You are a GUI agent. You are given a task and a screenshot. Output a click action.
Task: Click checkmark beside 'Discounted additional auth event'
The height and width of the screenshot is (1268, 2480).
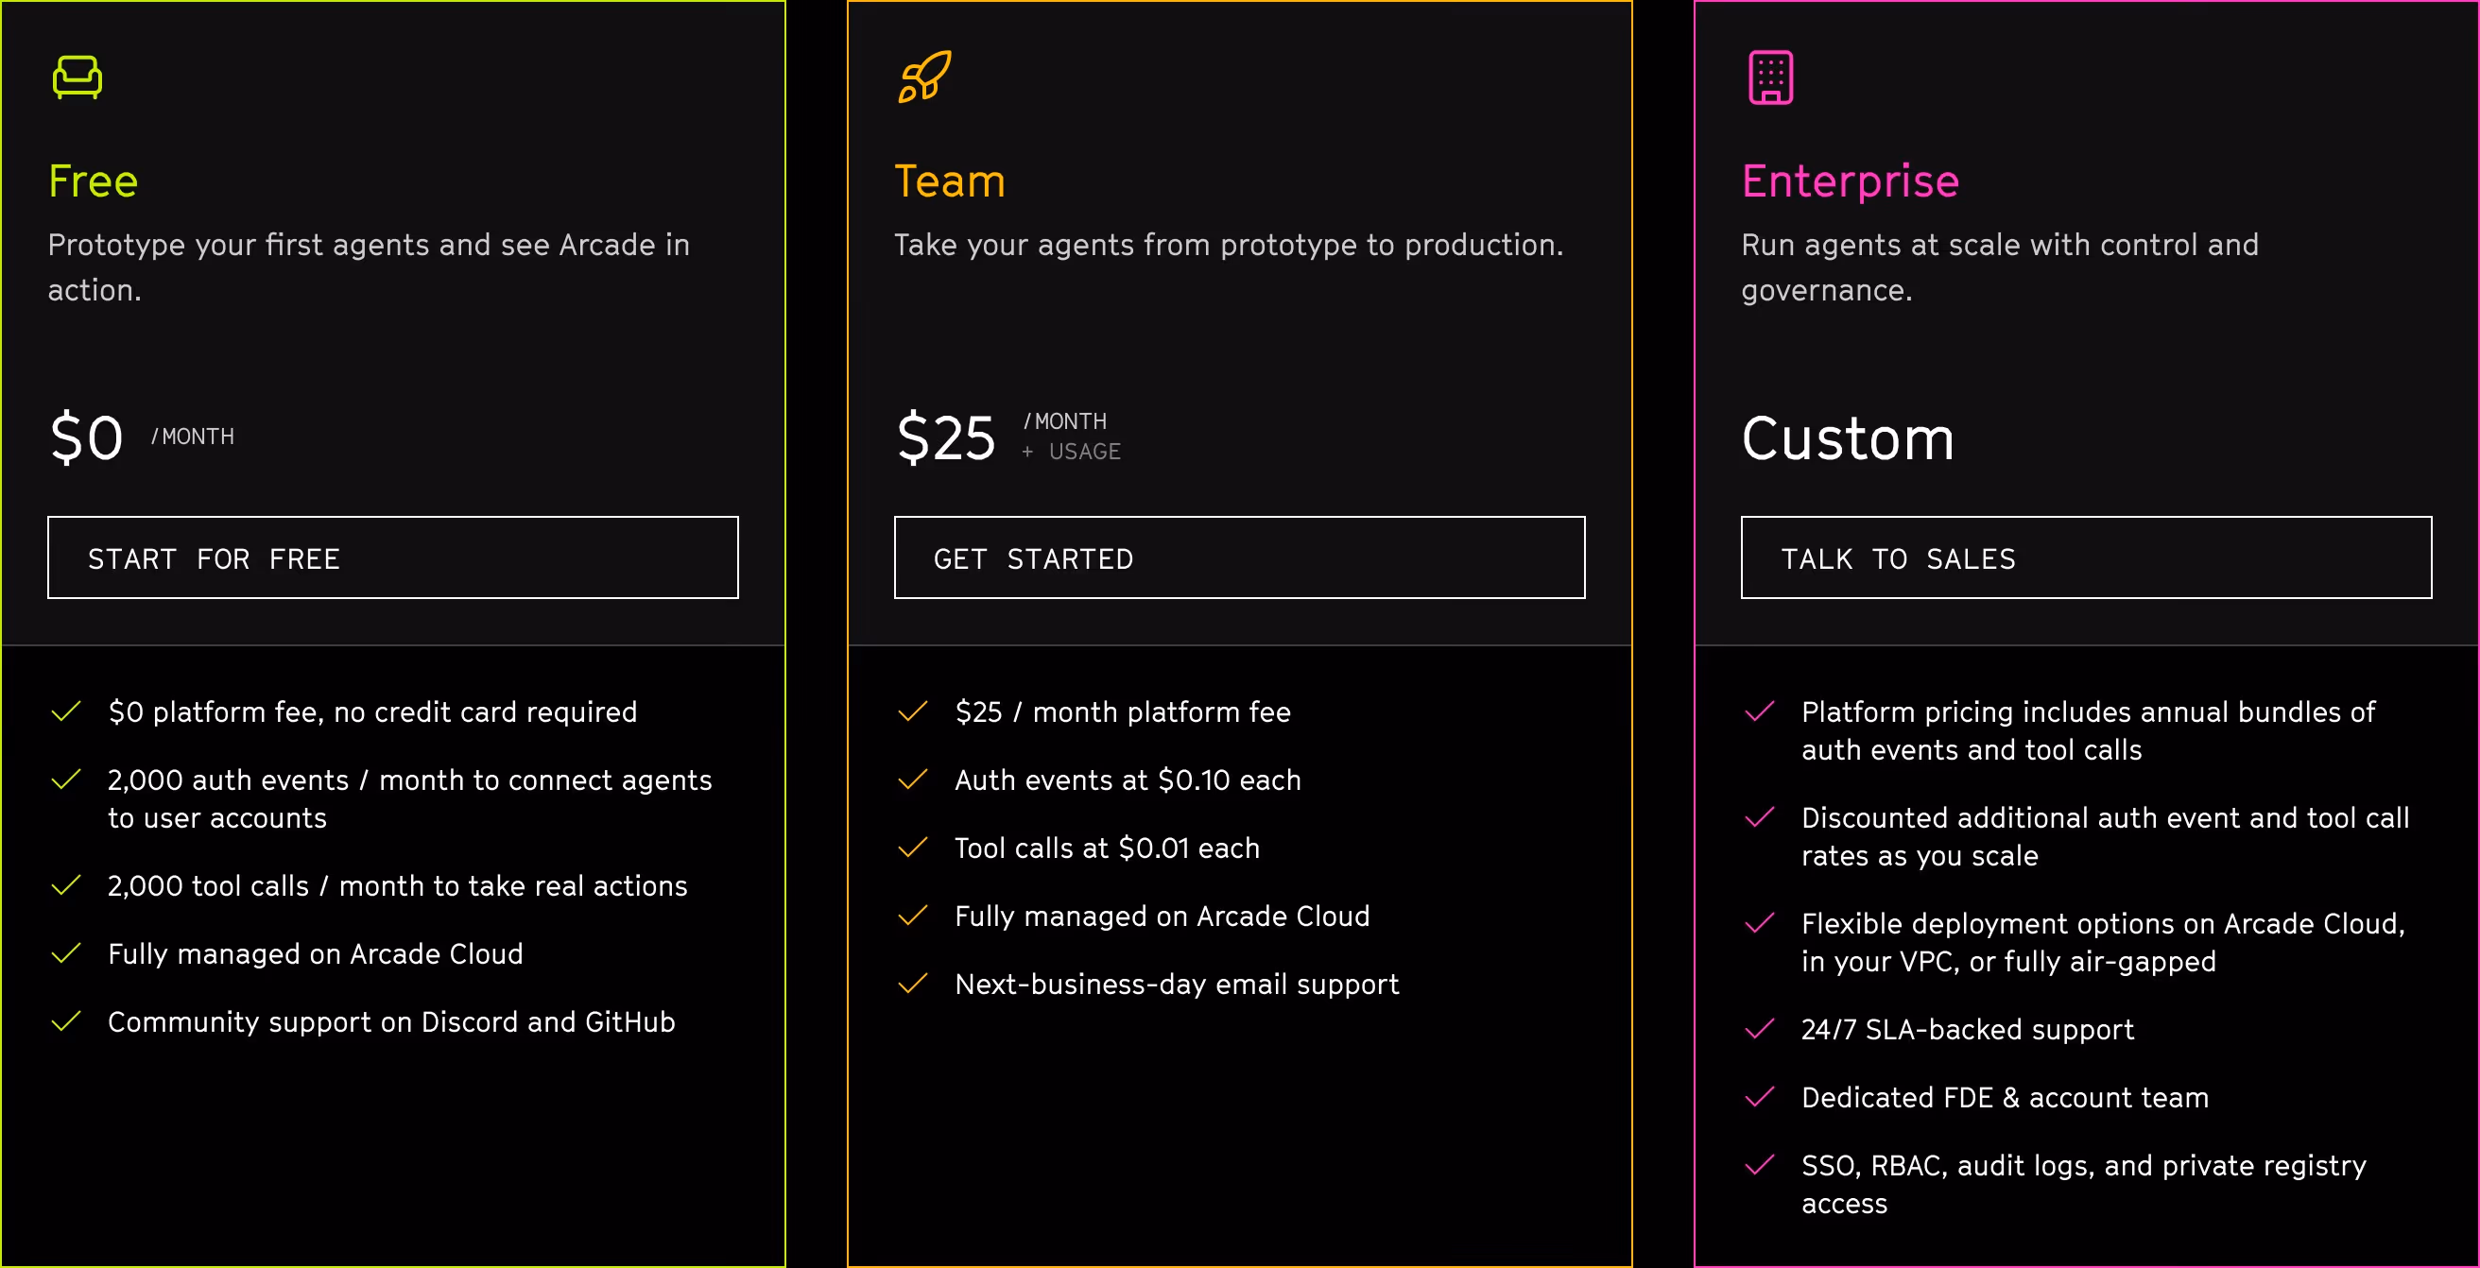pos(1759,817)
